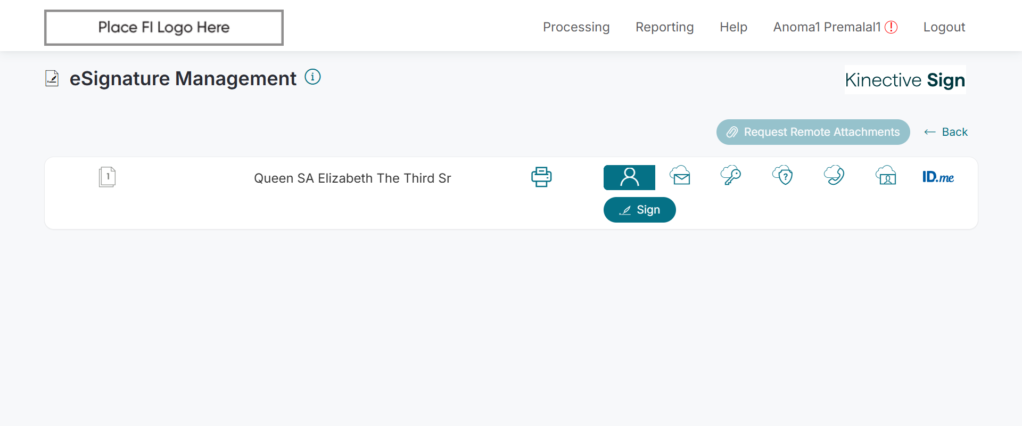Click Request Remote Attachments button
Image resolution: width=1022 pixels, height=426 pixels.
point(813,132)
